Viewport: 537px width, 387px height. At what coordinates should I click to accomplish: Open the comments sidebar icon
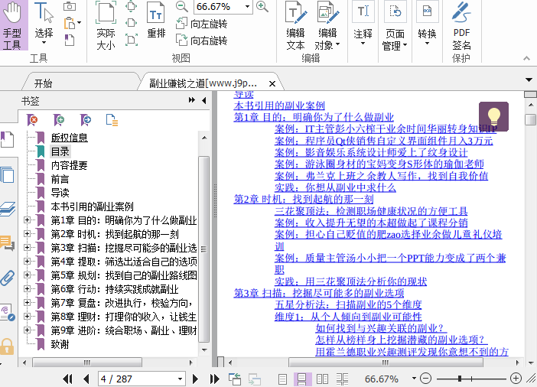tap(8, 242)
